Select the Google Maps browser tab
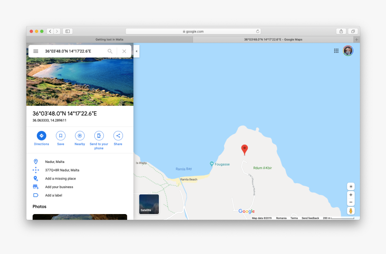 [273, 39]
